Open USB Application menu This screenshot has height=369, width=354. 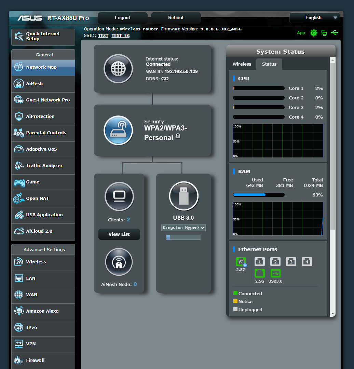pyautogui.click(x=43, y=215)
